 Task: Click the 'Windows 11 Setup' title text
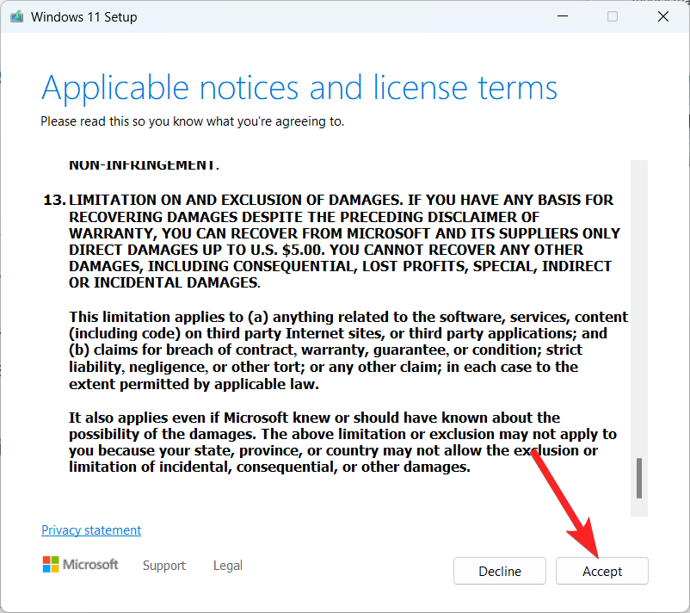84,17
